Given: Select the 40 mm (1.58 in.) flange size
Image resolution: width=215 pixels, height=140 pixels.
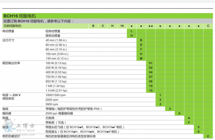Looking at the screenshot, I should tap(57, 40).
